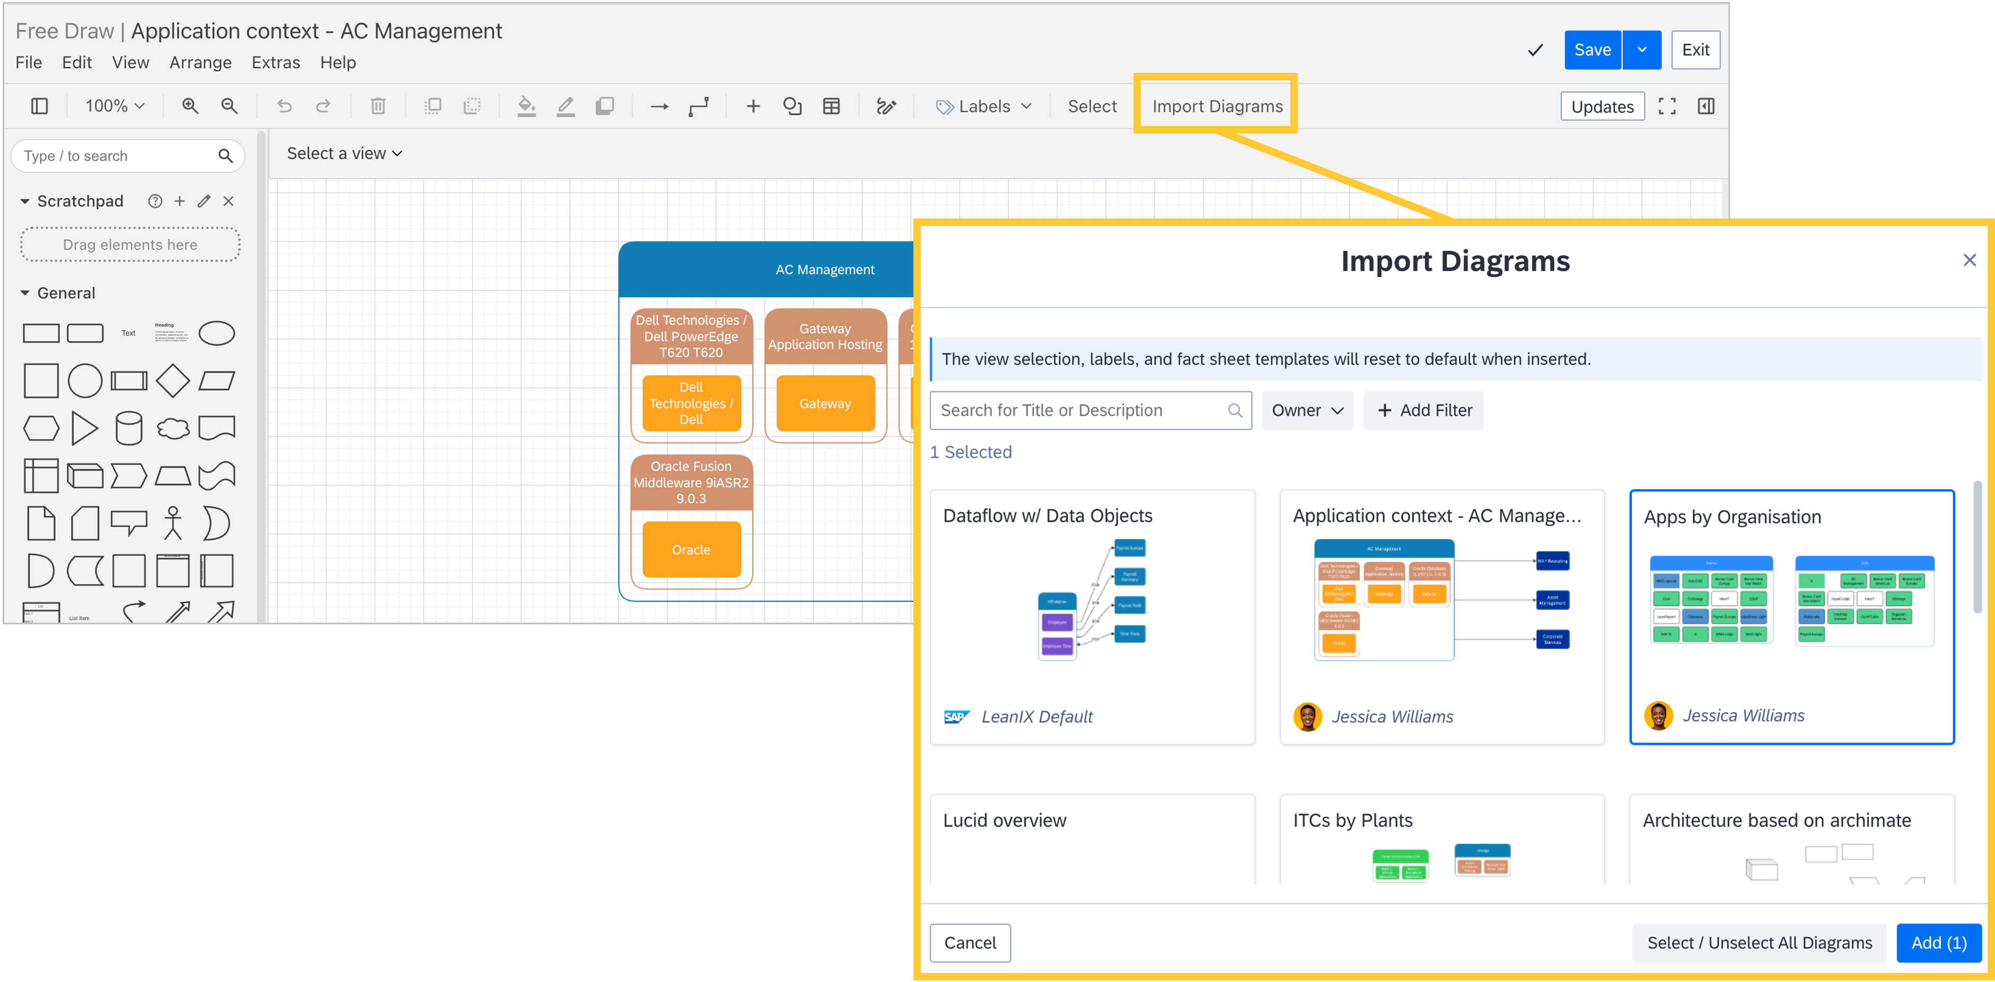Click the insert table icon
The width and height of the screenshot is (1995, 982).
[831, 106]
